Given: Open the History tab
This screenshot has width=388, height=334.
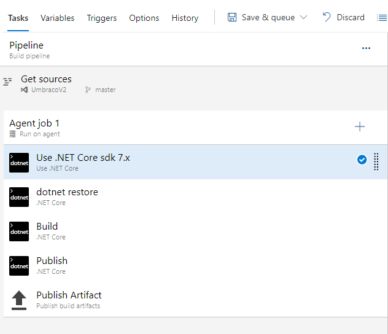Looking at the screenshot, I should (x=185, y=18).
